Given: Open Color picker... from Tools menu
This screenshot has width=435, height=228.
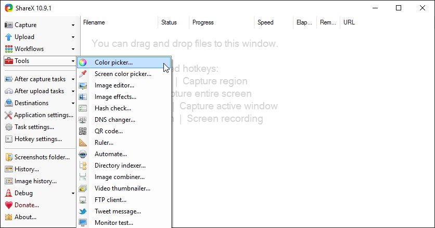Looking at the screenshot, I should coord(124,62).
